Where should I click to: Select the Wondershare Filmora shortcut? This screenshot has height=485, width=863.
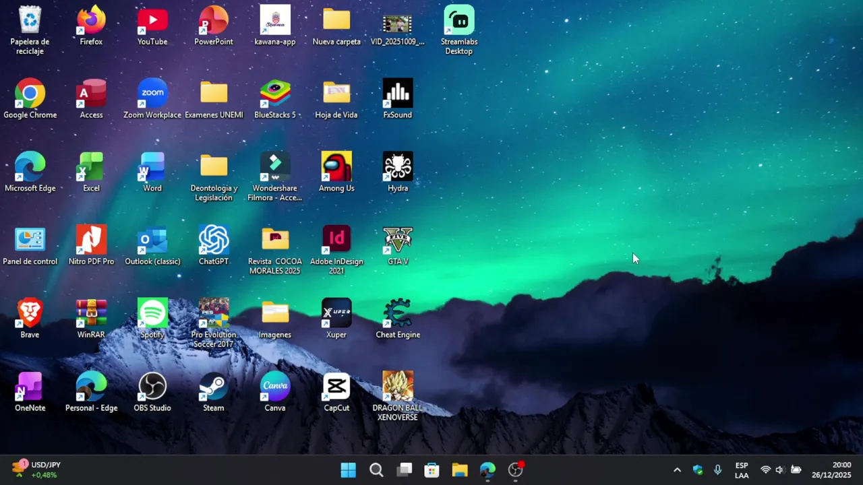275,176
